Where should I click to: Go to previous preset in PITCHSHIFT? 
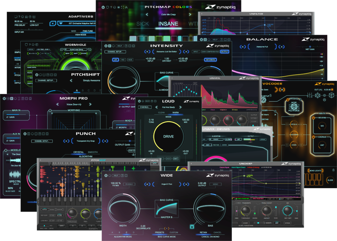[x=71, y=80]
